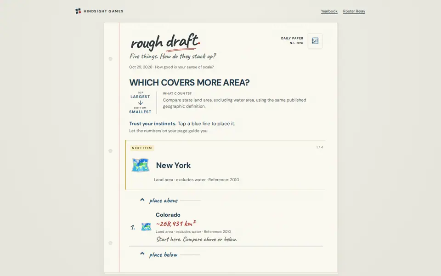
Task: Click the WHICH COVERS MORE AREA? heading
Action: tap(189, 82)
